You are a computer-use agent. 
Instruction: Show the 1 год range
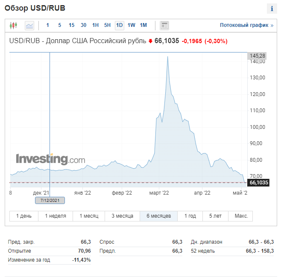click(190, 216)
